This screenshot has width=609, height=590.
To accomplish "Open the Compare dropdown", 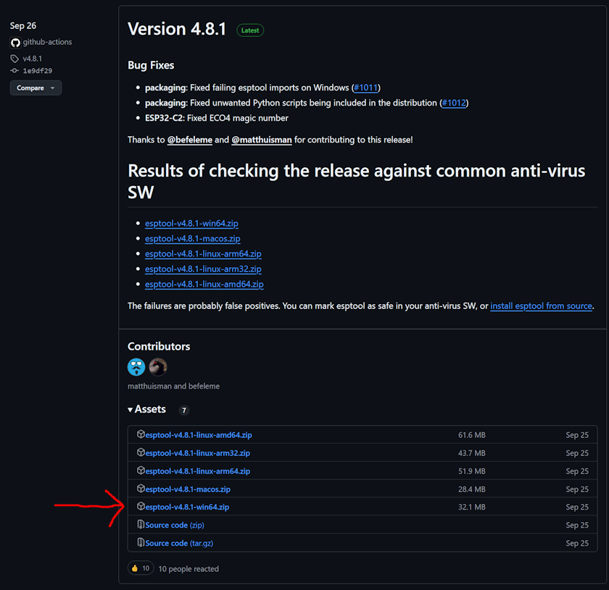I will [36, 88].
